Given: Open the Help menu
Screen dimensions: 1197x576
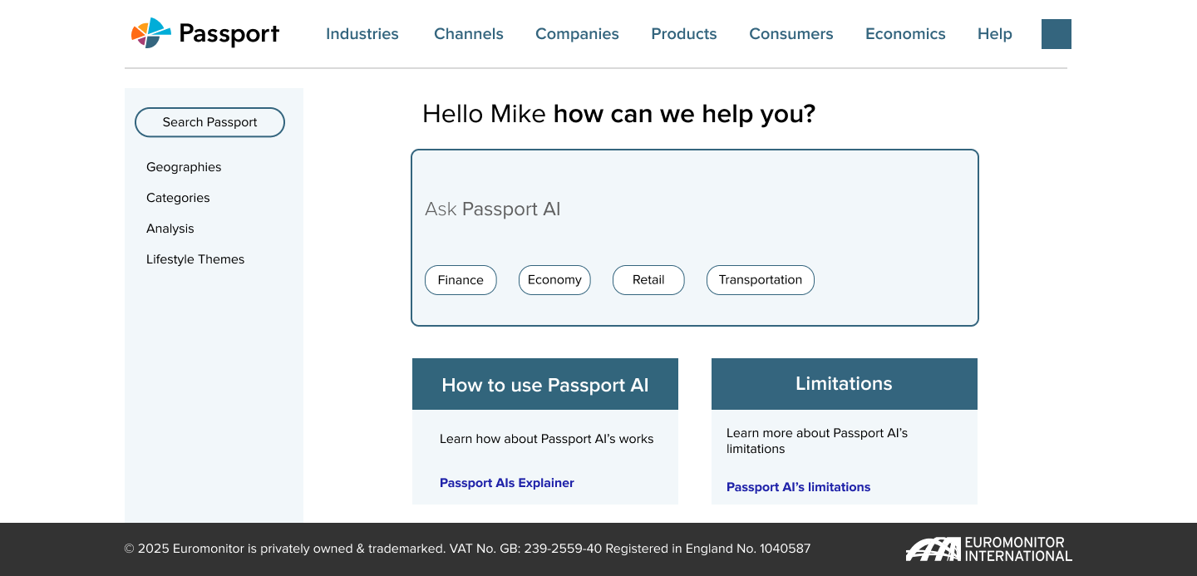Looking at the screenshot, I should pyautogui.click(x=994, y=34).
